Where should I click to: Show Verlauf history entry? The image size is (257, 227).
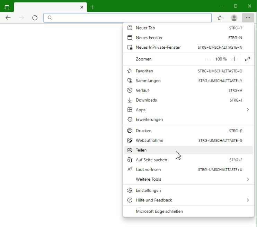click(x=188, y=91)
